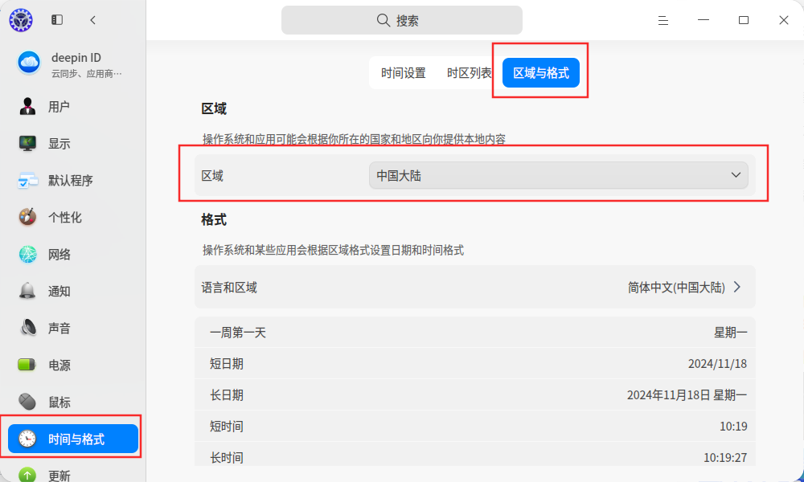804x482 pixels.
Task: Click the 电源 battery icon
Action: 27,365
